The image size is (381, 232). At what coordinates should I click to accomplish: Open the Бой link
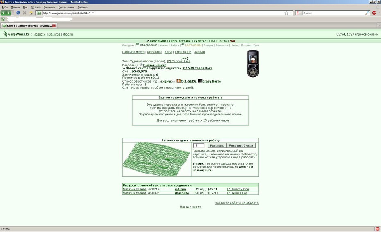click(x=212, y=41)
